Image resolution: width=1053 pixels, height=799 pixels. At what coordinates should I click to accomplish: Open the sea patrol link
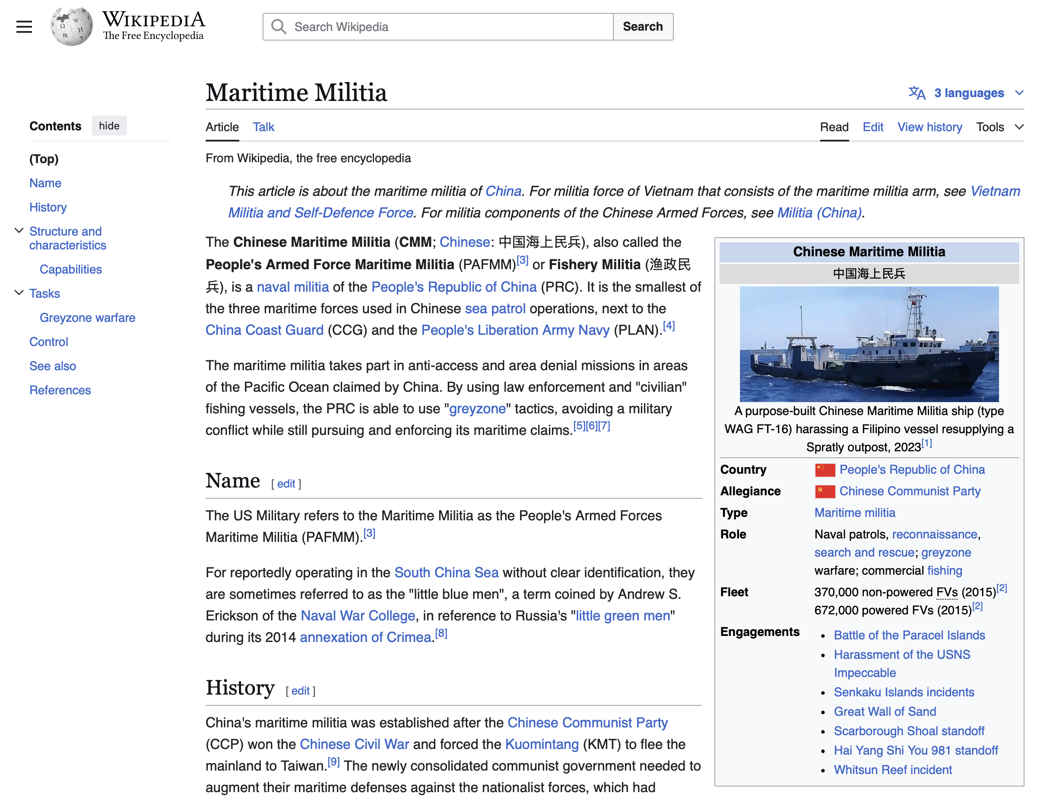click(495, 308)
